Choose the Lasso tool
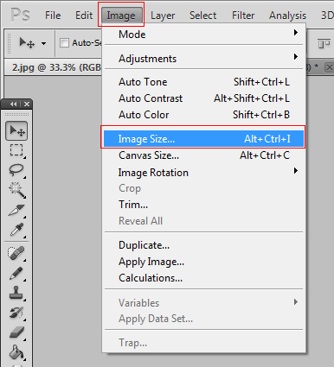This screenshot has width=334, height=367. pos(16,170)
